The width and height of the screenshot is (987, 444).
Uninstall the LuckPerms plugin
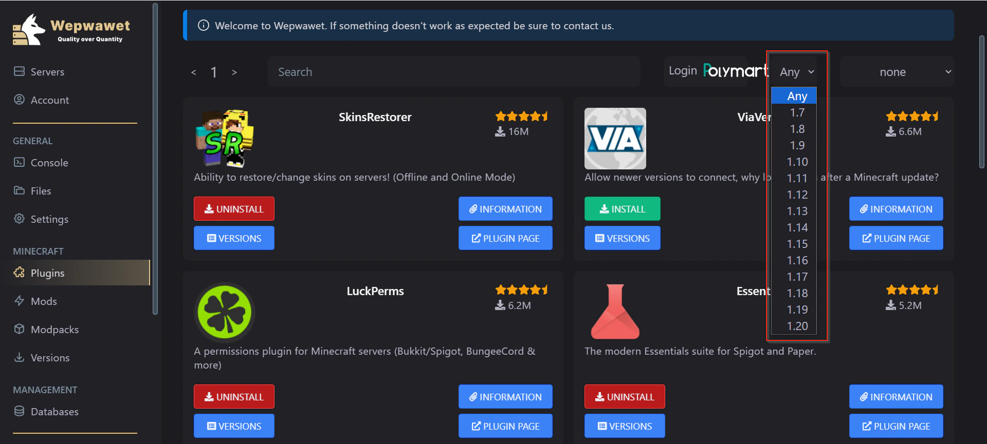pos(234,397)
